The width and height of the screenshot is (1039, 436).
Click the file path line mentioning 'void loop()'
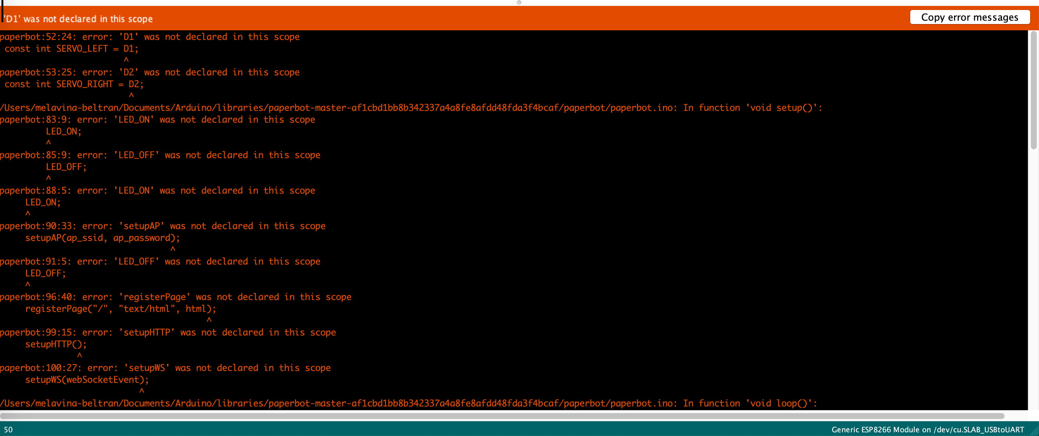pyautogui.click(x=408, y=403)
